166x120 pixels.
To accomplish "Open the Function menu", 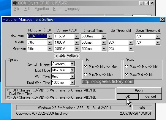I will [42, 9].
